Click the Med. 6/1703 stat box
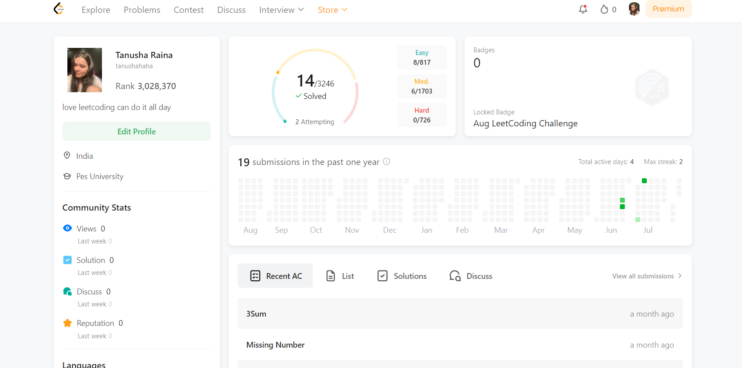 click(422, 86)
